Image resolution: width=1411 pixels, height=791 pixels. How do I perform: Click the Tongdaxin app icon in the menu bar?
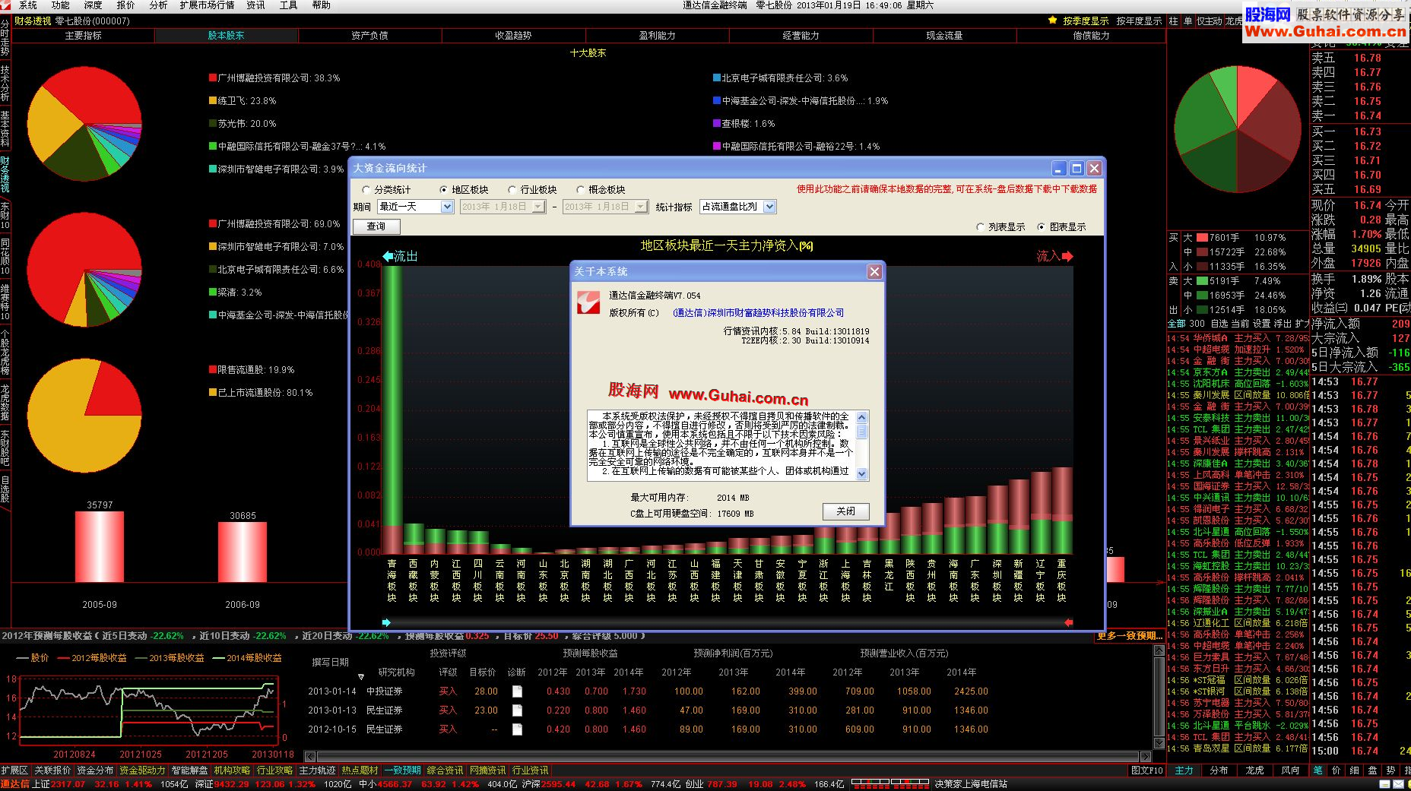pos(6,5)
